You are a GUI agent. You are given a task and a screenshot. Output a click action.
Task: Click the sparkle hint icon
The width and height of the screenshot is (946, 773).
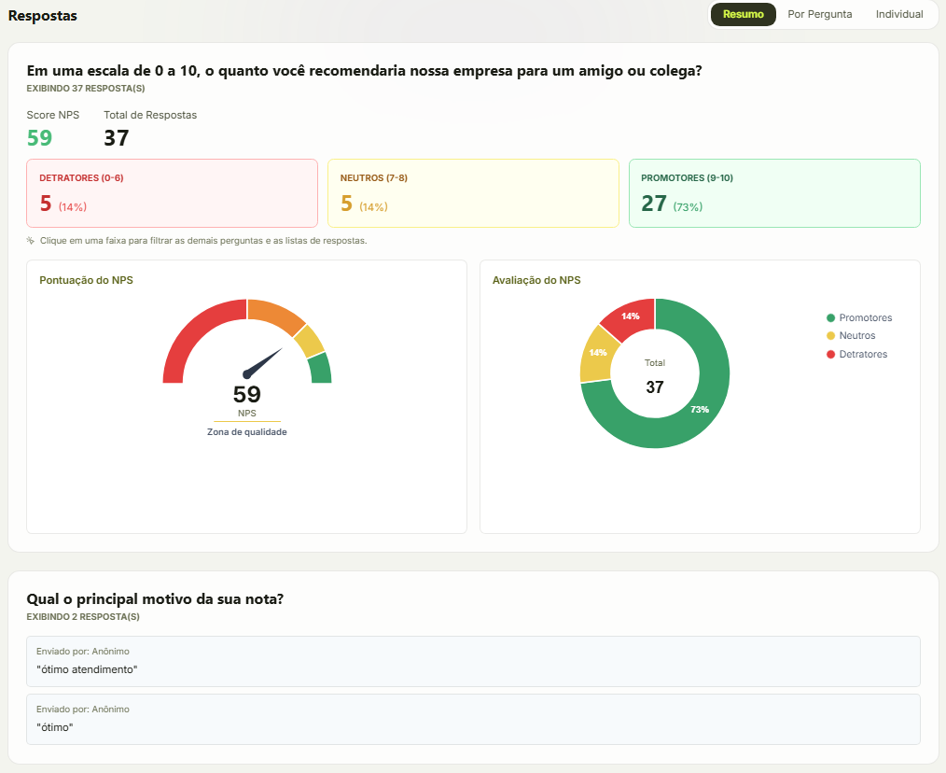30,240
